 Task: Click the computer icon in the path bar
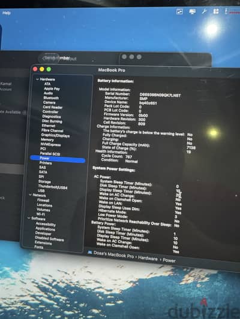coord(90,253)
